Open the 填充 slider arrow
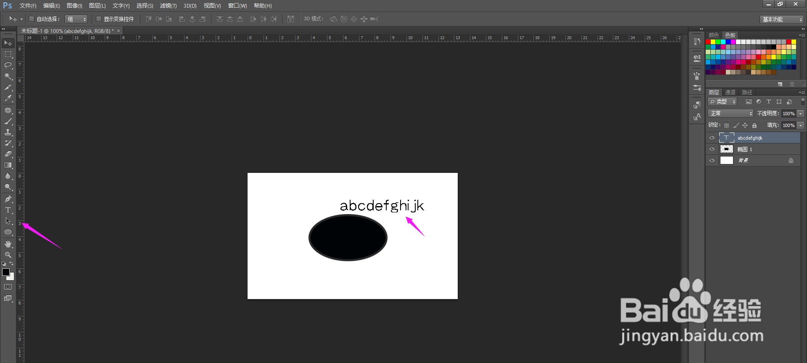The image size is (807, 363). click(801, 125)
